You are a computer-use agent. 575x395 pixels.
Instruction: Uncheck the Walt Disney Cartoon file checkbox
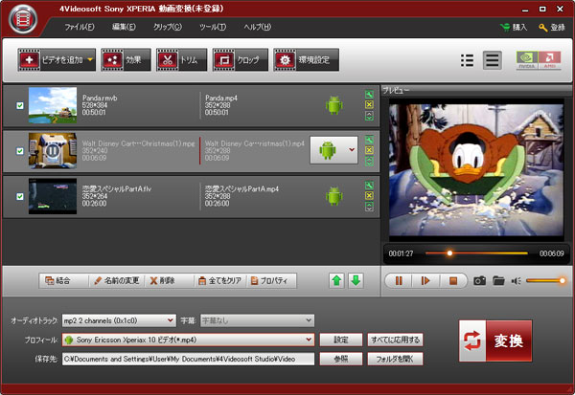pos(20,151)
